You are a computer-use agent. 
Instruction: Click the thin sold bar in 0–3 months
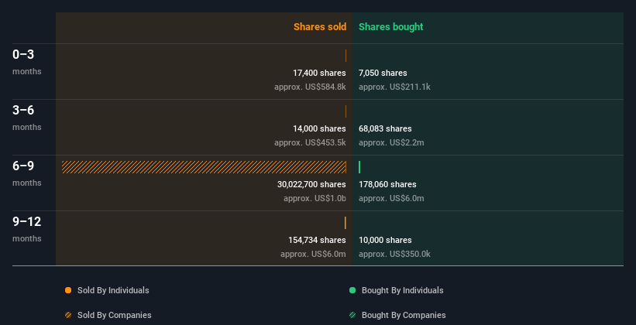[346, 56]
